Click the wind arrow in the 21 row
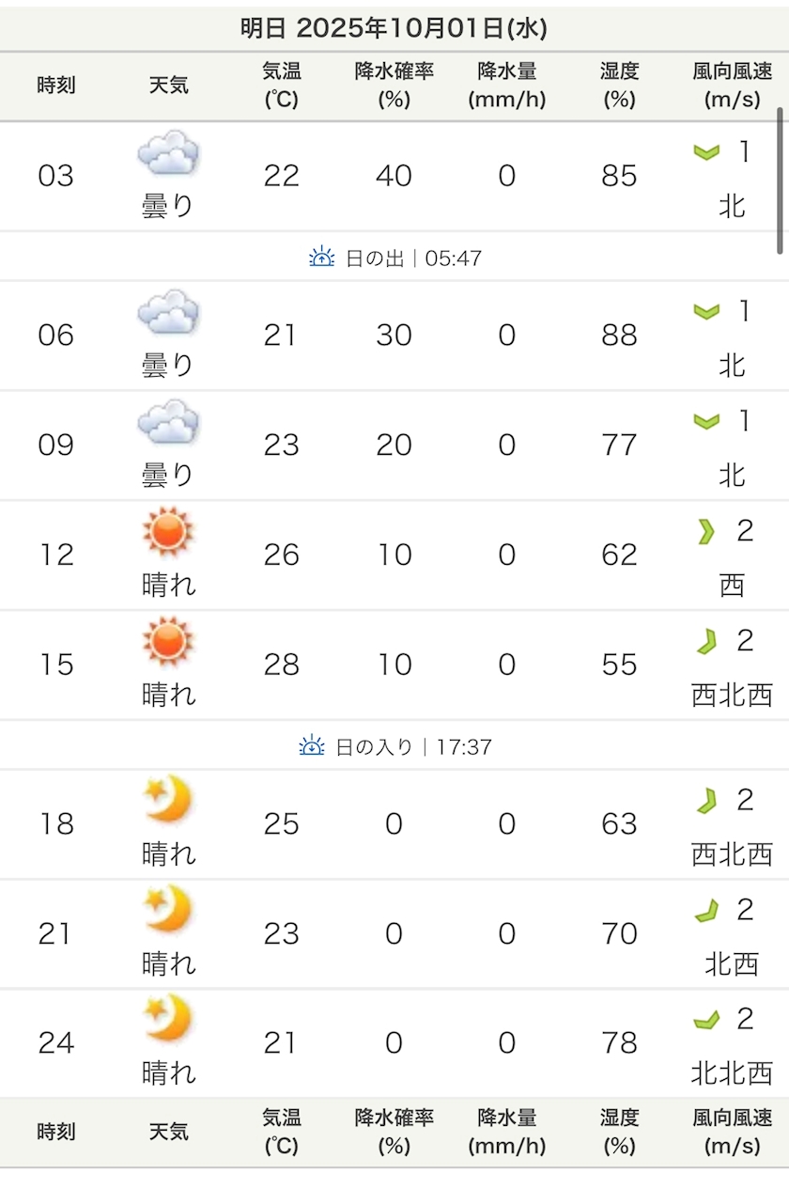The height and width of the screenshot is (1204, 789). click(705, 910)
